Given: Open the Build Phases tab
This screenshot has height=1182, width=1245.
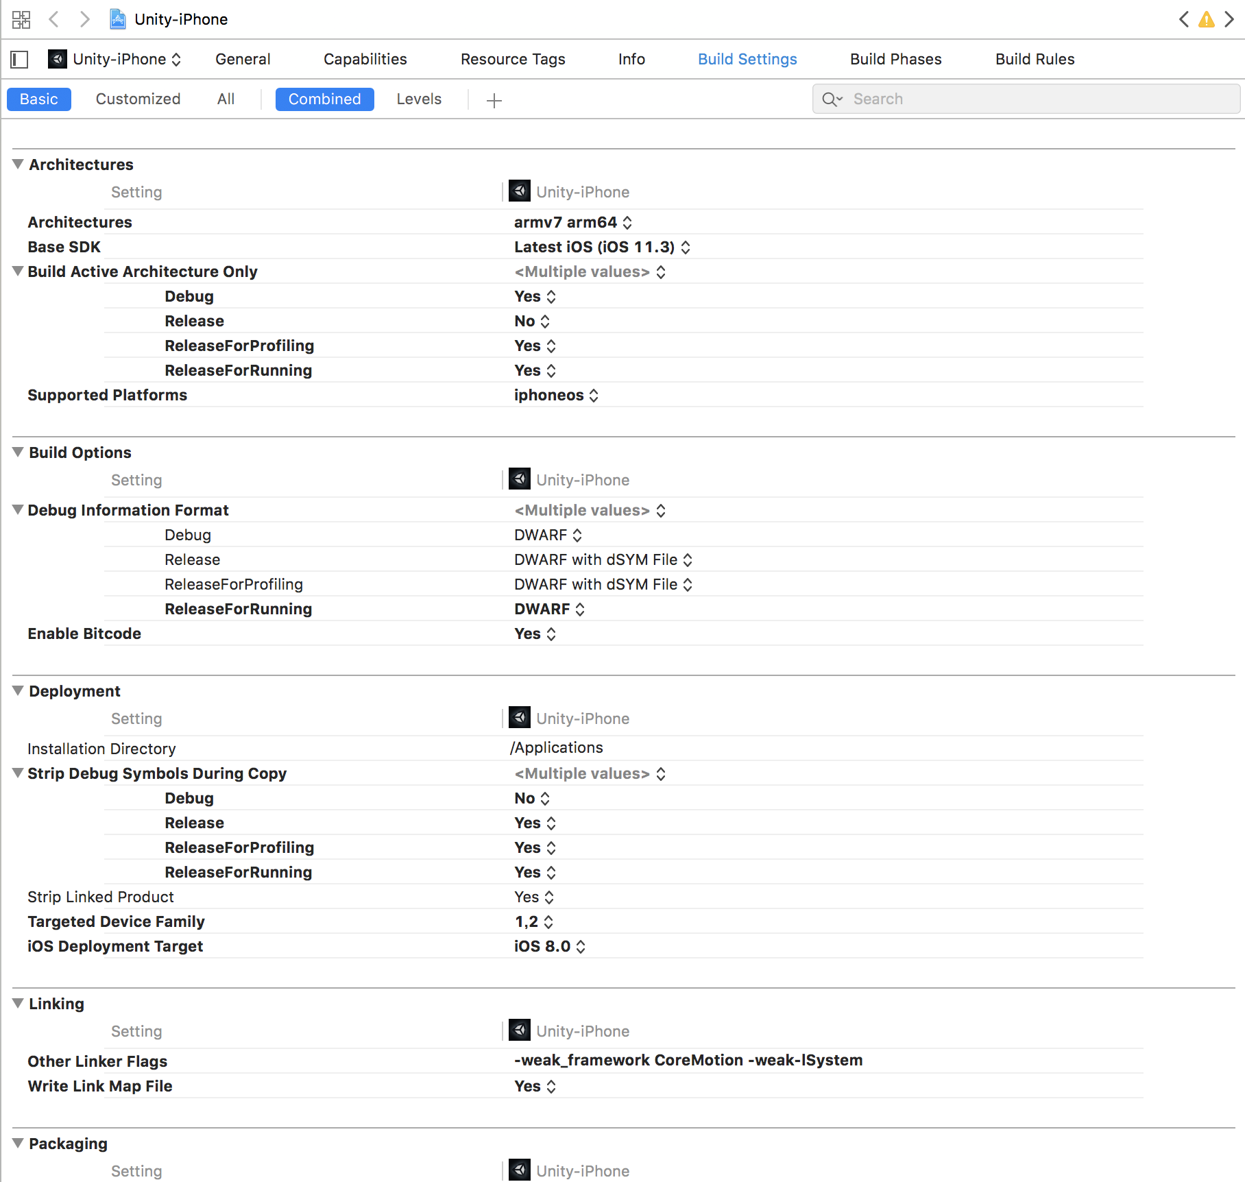Looking at the screenshot, I should click(895, 59).
